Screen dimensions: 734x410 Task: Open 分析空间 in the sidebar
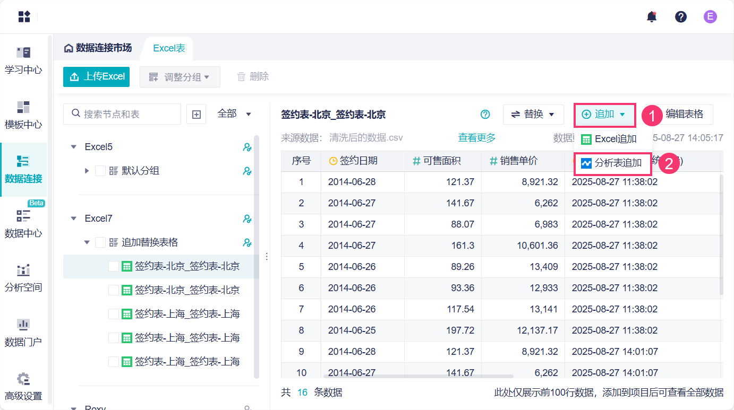[x=23, y=277]
